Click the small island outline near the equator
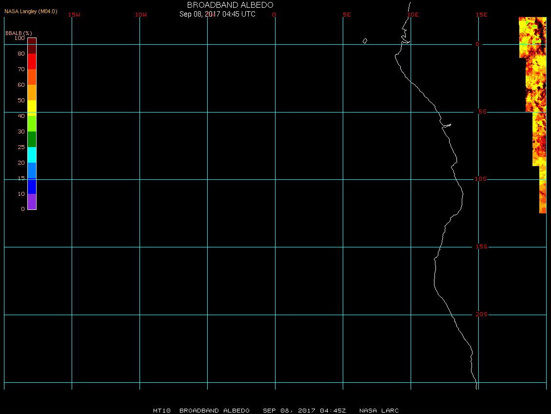551x414 pixels. (365, 41)
